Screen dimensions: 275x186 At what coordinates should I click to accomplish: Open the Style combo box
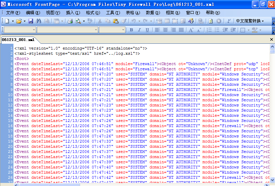coord(20,30)
